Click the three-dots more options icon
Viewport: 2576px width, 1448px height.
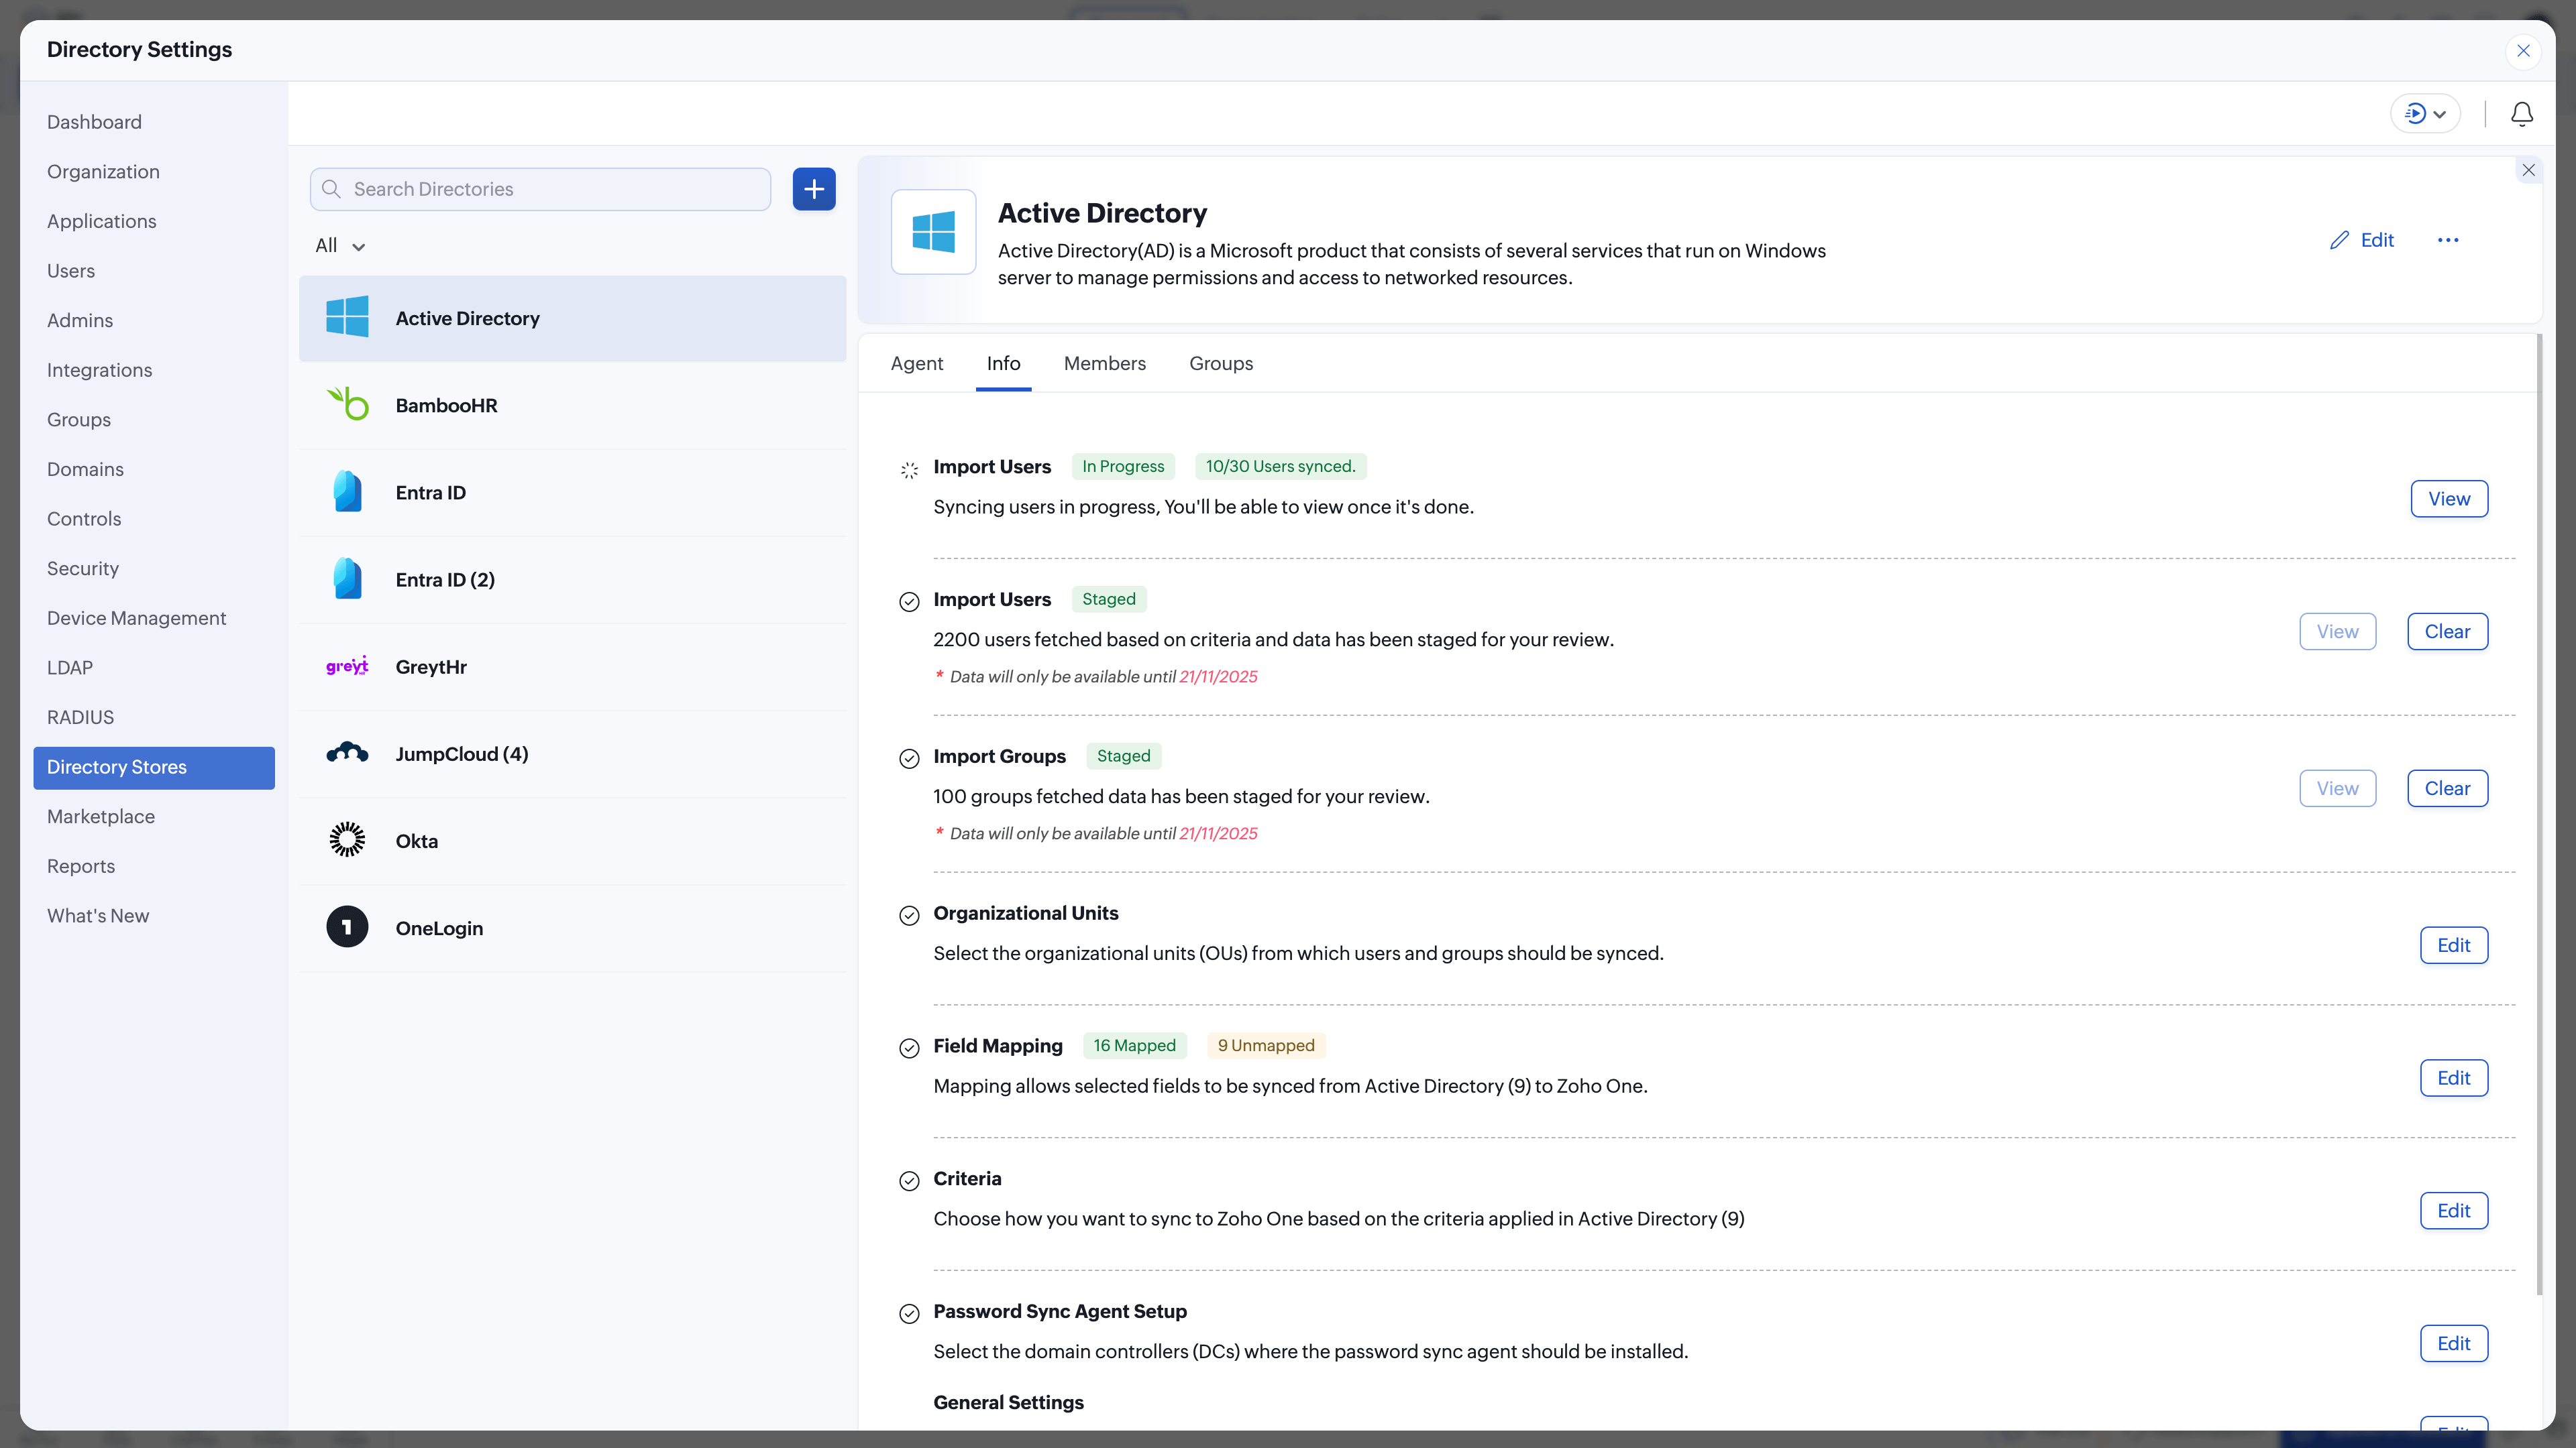(2447, 240)
